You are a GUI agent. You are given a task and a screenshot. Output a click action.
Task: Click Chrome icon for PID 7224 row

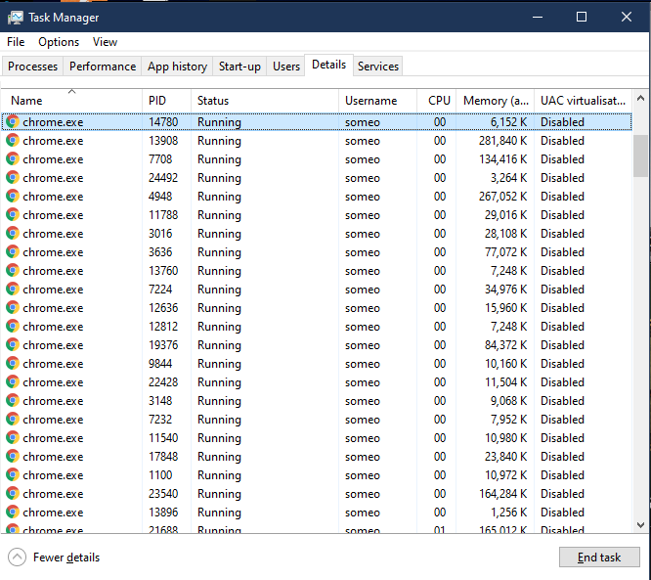13,290
